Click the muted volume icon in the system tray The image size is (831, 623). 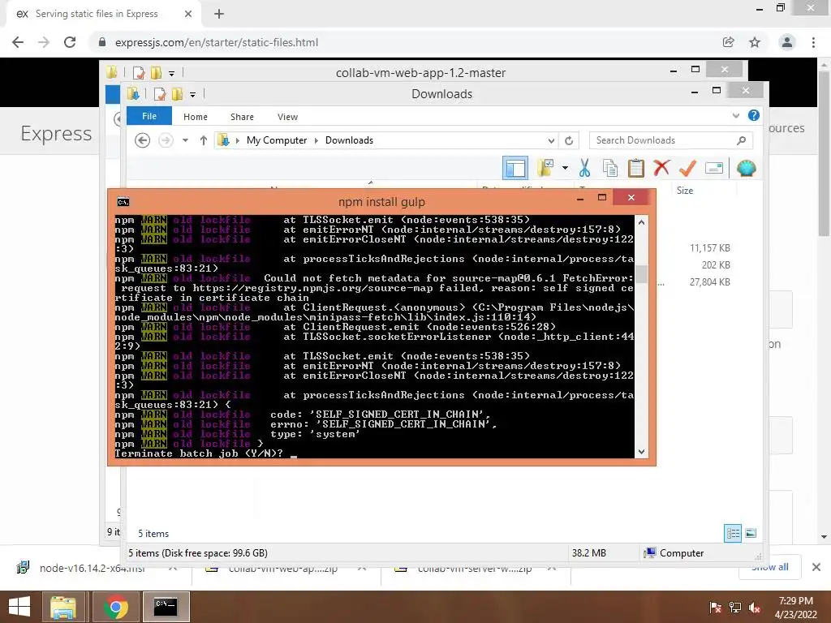(x=755, y=608)
